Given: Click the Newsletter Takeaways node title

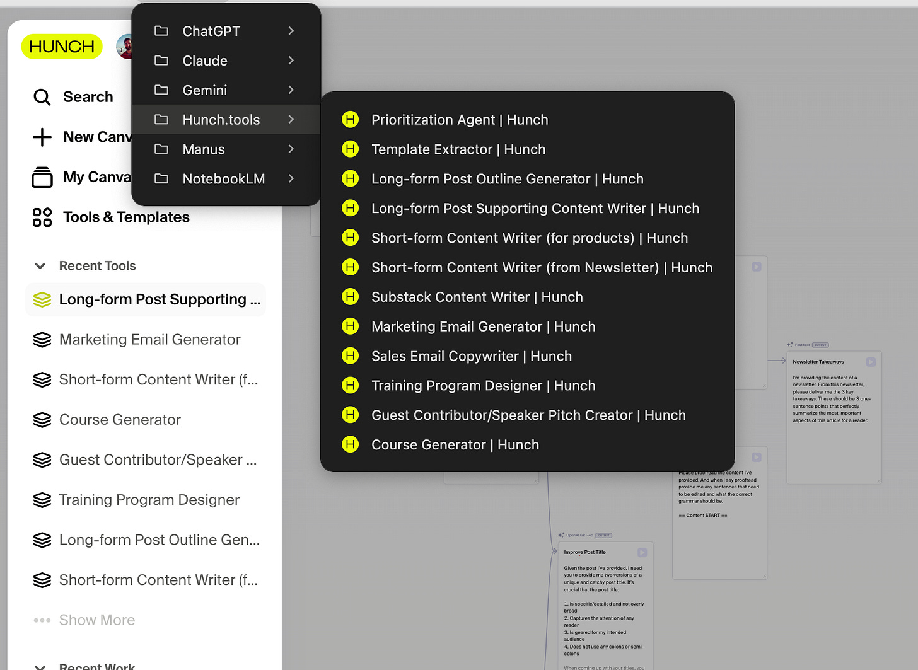Looking at the screenshot, I should pos(818,362).
